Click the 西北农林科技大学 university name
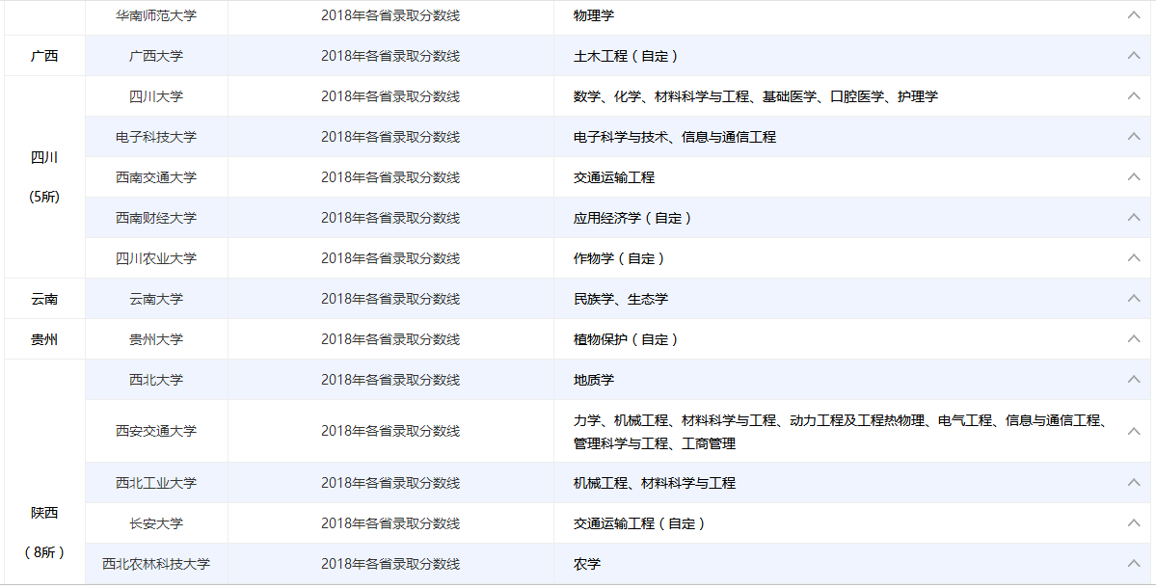1156x588 pixels. (156, 565)
